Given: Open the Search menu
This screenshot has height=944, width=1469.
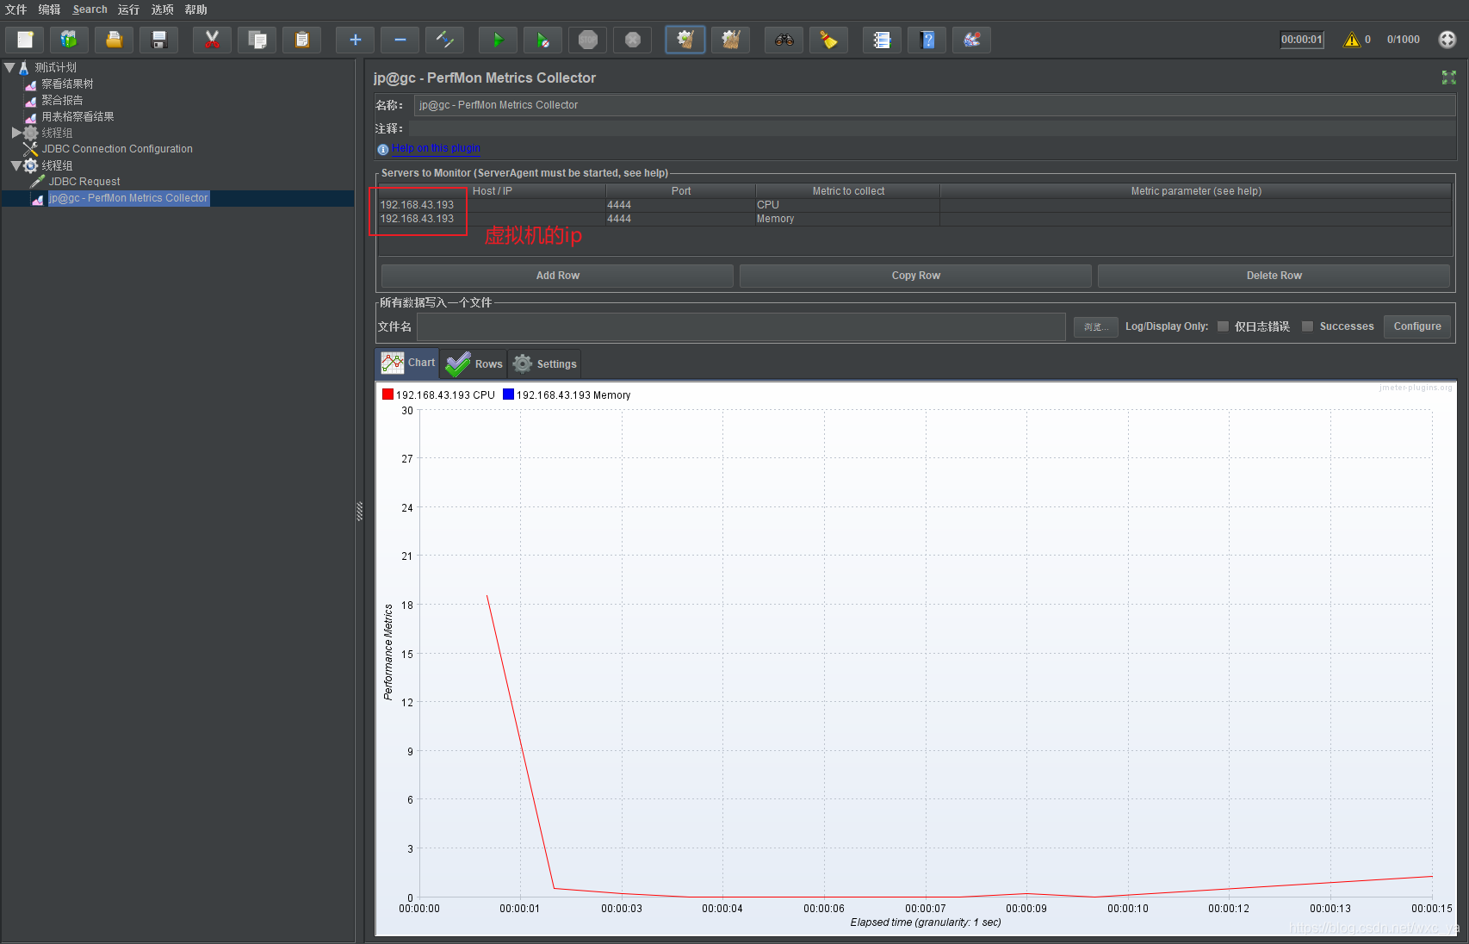Looking at the screenshot, I should click(x=90, y=9).
